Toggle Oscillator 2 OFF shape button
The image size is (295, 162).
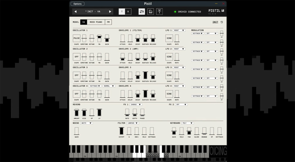pyautogui.click(x=77, y=57)
